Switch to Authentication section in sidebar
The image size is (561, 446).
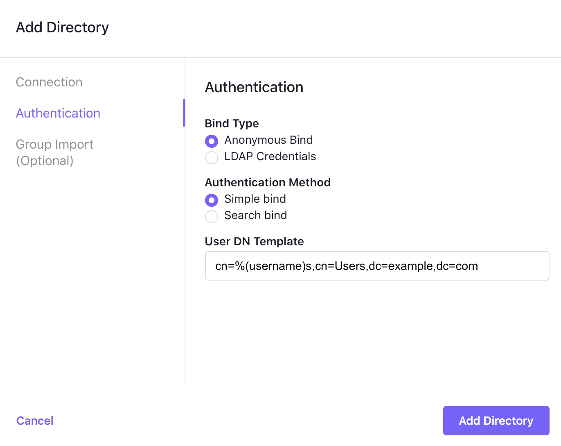[58, 113]
